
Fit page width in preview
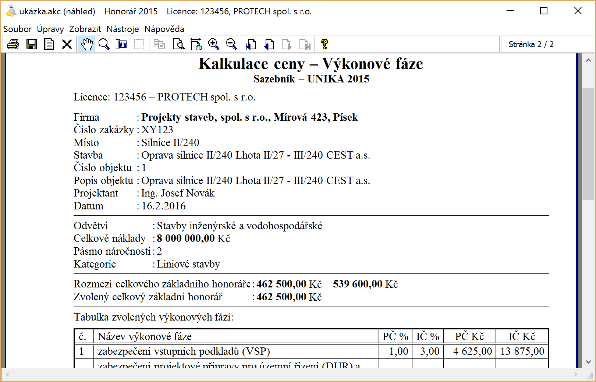tap(196, 45)
